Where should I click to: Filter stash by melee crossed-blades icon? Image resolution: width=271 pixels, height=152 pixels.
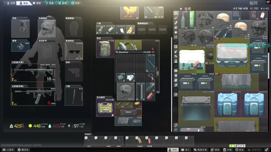[176, 37]
